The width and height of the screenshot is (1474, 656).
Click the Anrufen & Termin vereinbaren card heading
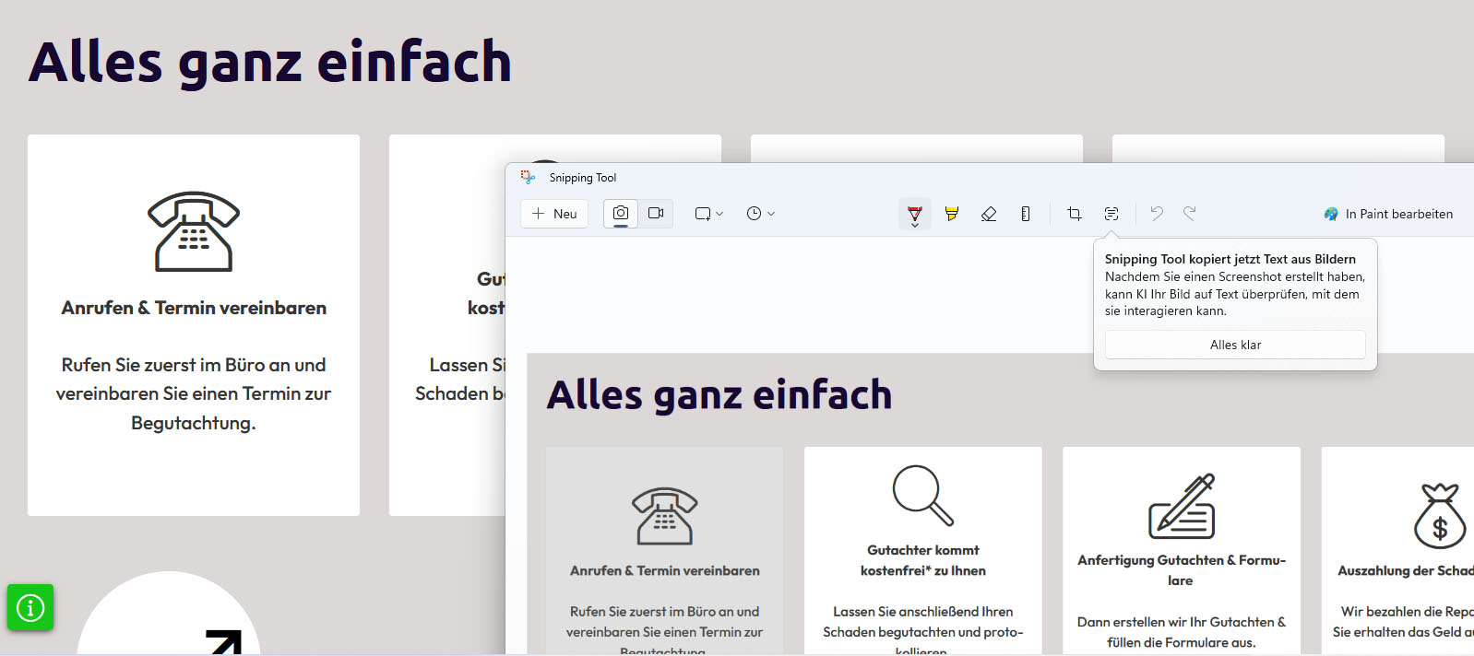[194, 308]
